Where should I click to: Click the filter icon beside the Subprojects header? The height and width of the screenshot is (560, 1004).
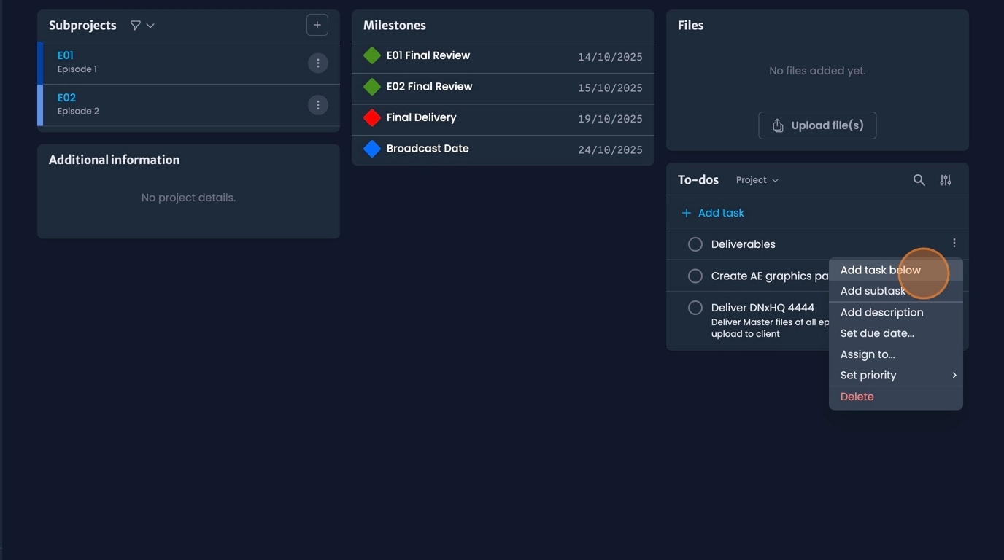136,25
